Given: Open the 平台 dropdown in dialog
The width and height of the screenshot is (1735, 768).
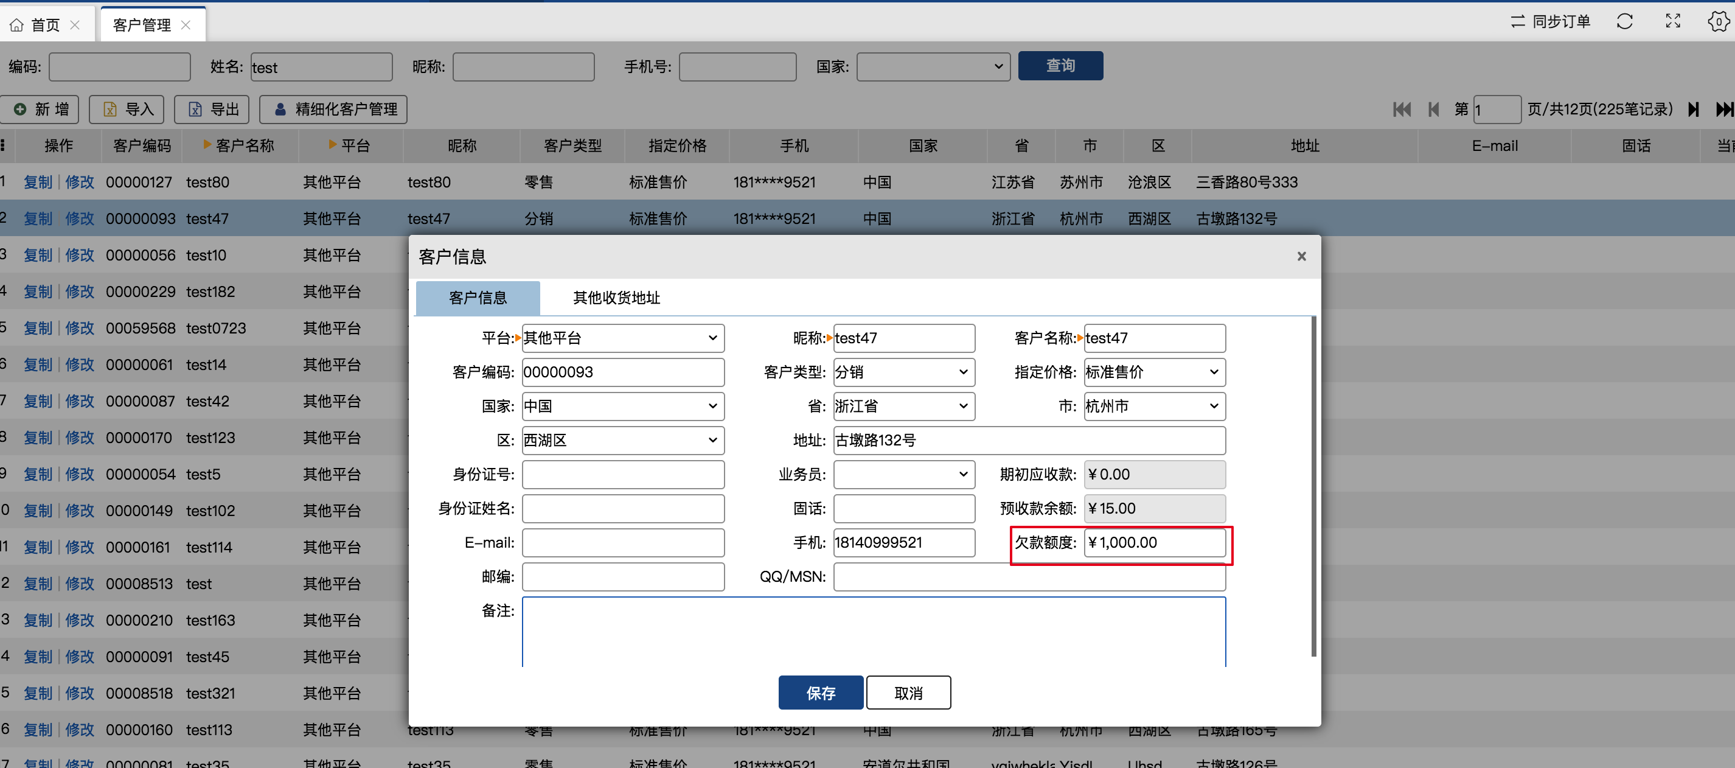Looking at the screenshot, I should click(623, 338).
